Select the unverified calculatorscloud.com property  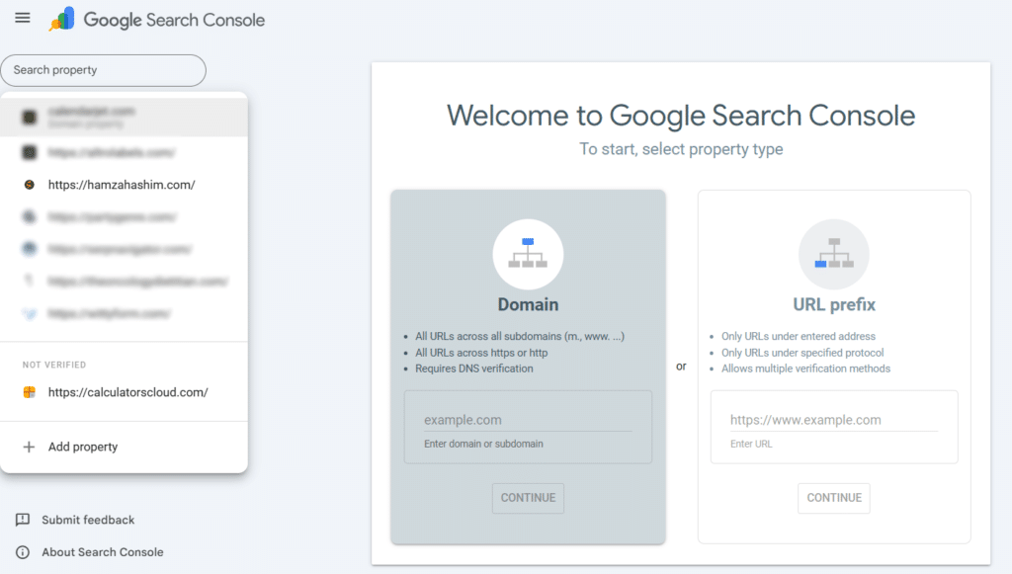124,392
